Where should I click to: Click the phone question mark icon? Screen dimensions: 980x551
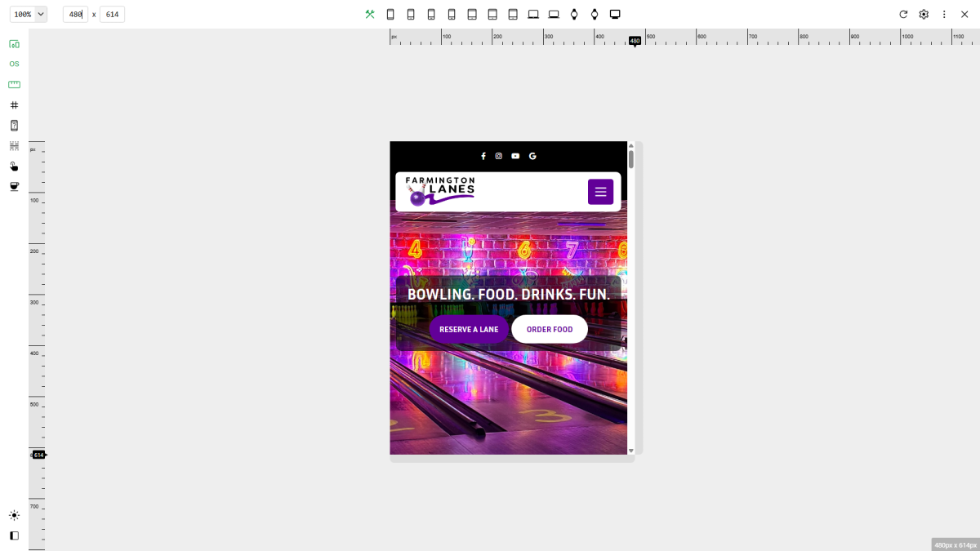pyautogui.click(x=14, y=126)
